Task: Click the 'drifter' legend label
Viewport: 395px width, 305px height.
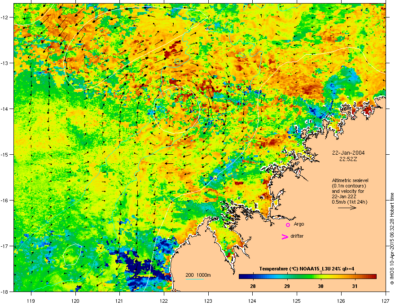Action: click(x=297, y=236)
